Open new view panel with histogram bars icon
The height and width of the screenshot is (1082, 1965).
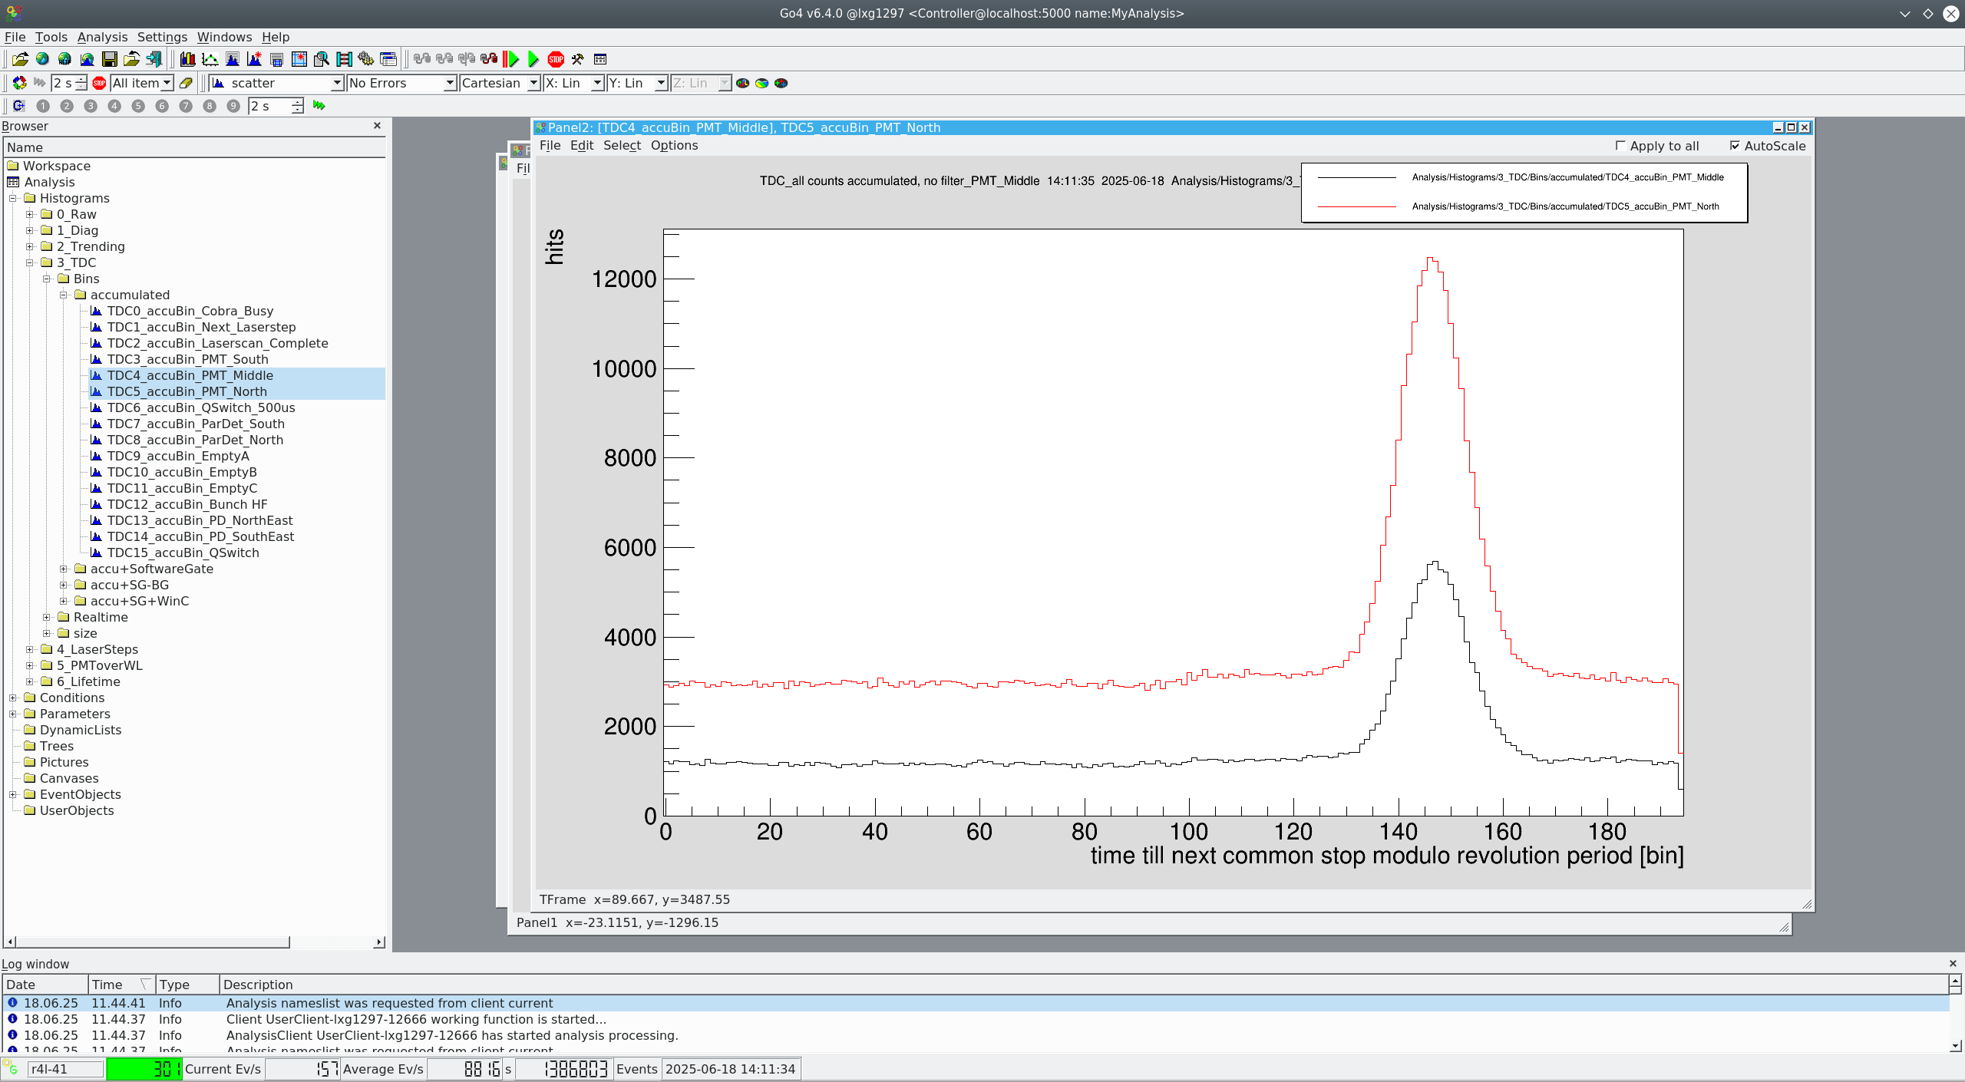click(x=187, y=59)
